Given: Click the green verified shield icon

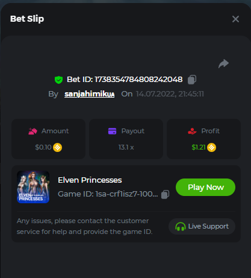Looking at the screenshot, I should [58, 80].
